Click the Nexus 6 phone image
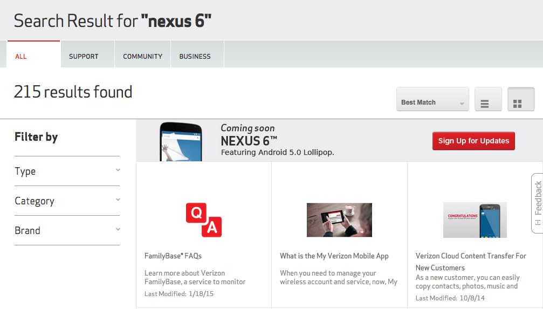This screenshot has height=309, width=543. (x=181, y=142)
